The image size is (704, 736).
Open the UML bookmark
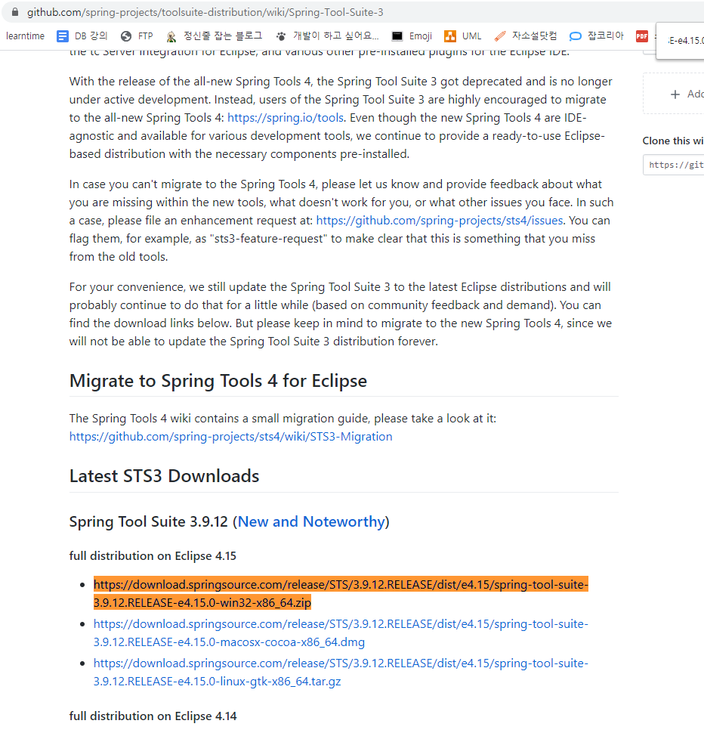pyautogui.click(x=463, y=36)
